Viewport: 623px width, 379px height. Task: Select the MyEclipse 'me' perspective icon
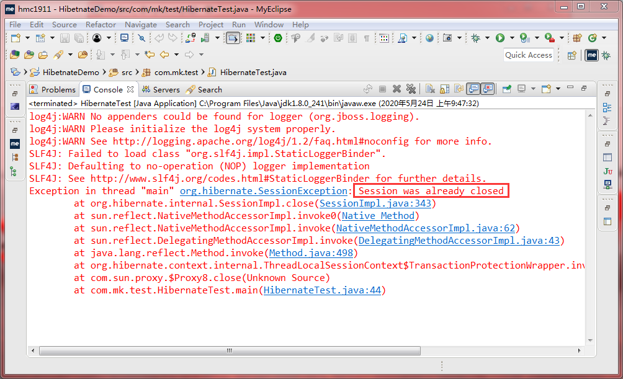pyautogui.click(x=591, y=55)
